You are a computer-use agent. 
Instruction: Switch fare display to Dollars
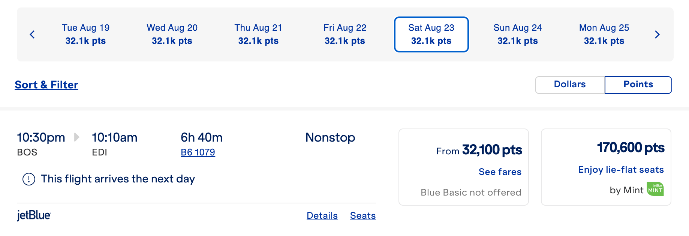coord(569,85)
